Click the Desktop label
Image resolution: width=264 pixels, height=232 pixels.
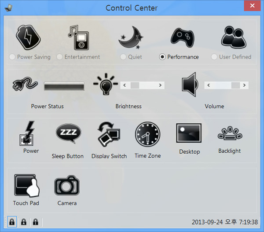click(x=190, y=151)
